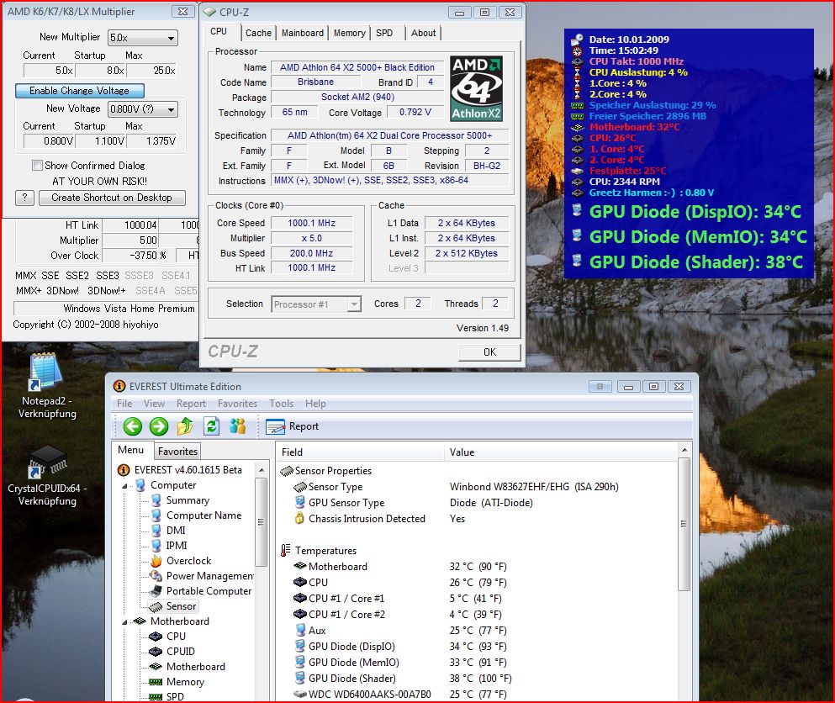The height and width of the screenshot is (703, 835).
Task: Click the Sensor Properties group icon
Action: coord(287,471)
